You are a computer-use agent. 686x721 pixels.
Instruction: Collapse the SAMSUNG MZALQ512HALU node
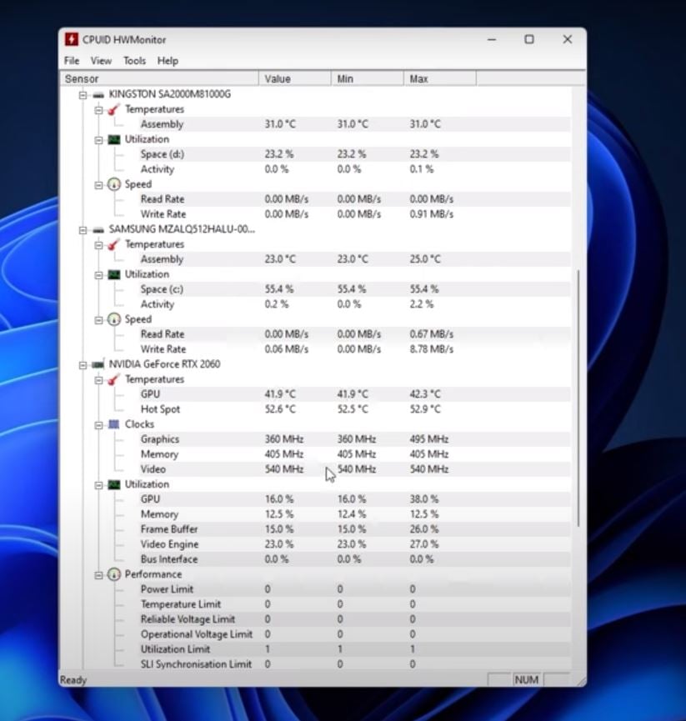(83, 230)
